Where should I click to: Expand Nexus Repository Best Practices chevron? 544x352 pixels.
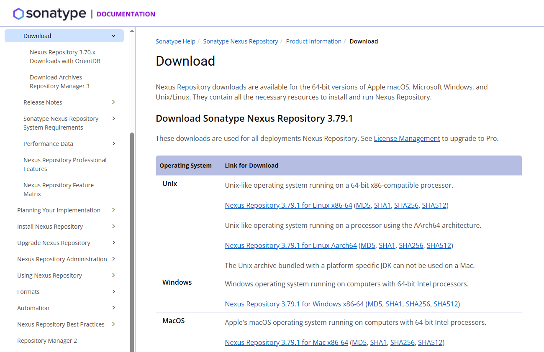tap(113, 324)
